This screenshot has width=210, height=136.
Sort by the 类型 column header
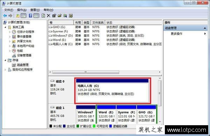tap(86, 23)
